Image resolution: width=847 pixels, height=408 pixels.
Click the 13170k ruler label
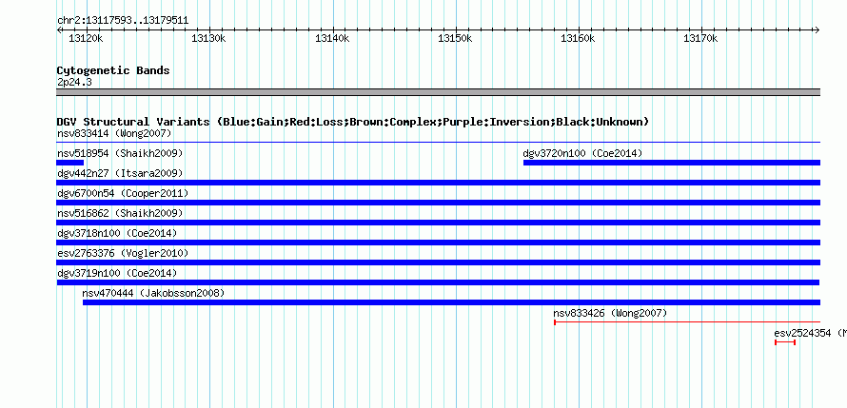[x=700, y=38]
